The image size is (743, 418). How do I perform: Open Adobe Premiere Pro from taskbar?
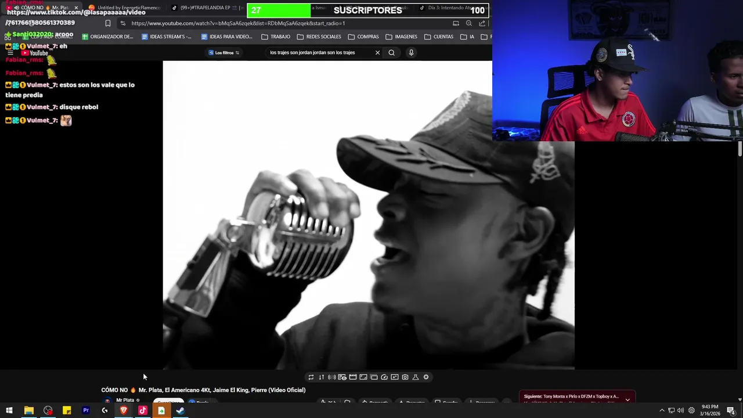pyautogui.click(x=86, y=410)
